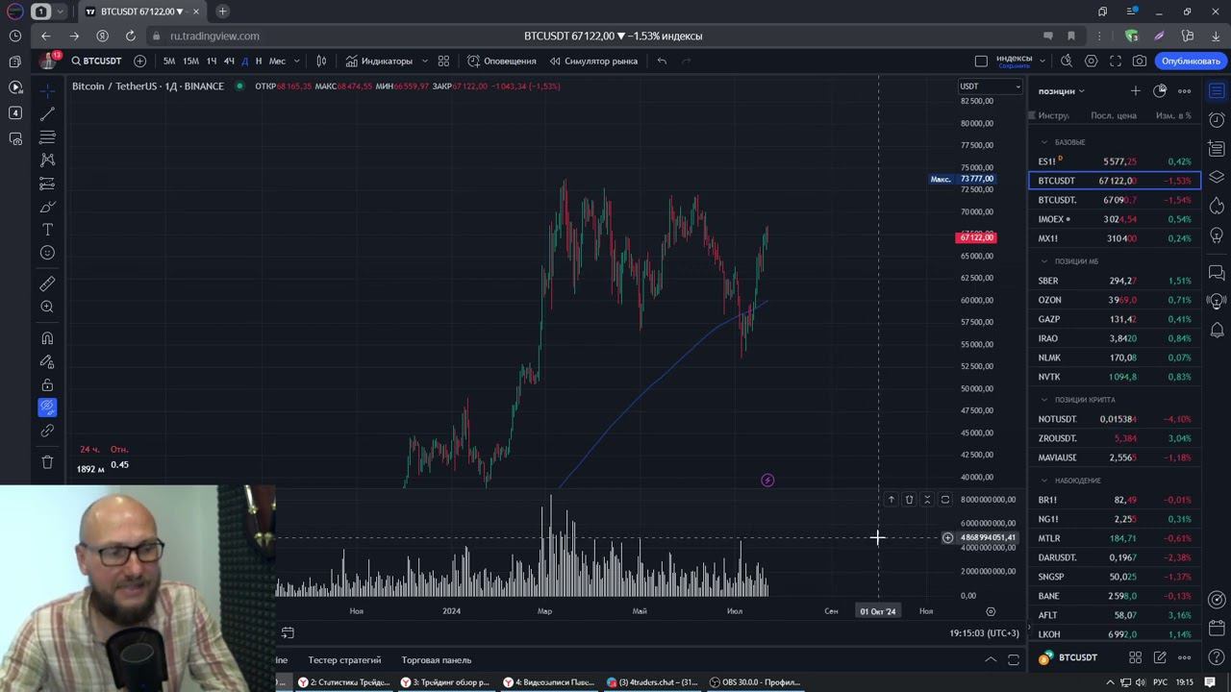
Task: Open the time zone 19:15:03 (UTC+3) menu
Action: (984, 633)
